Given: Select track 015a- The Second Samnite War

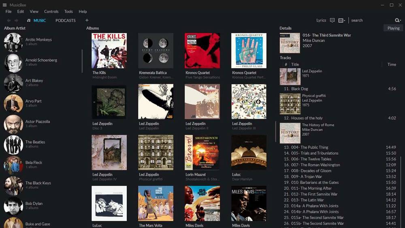Looking at the screenshot, I should point(340,217).
